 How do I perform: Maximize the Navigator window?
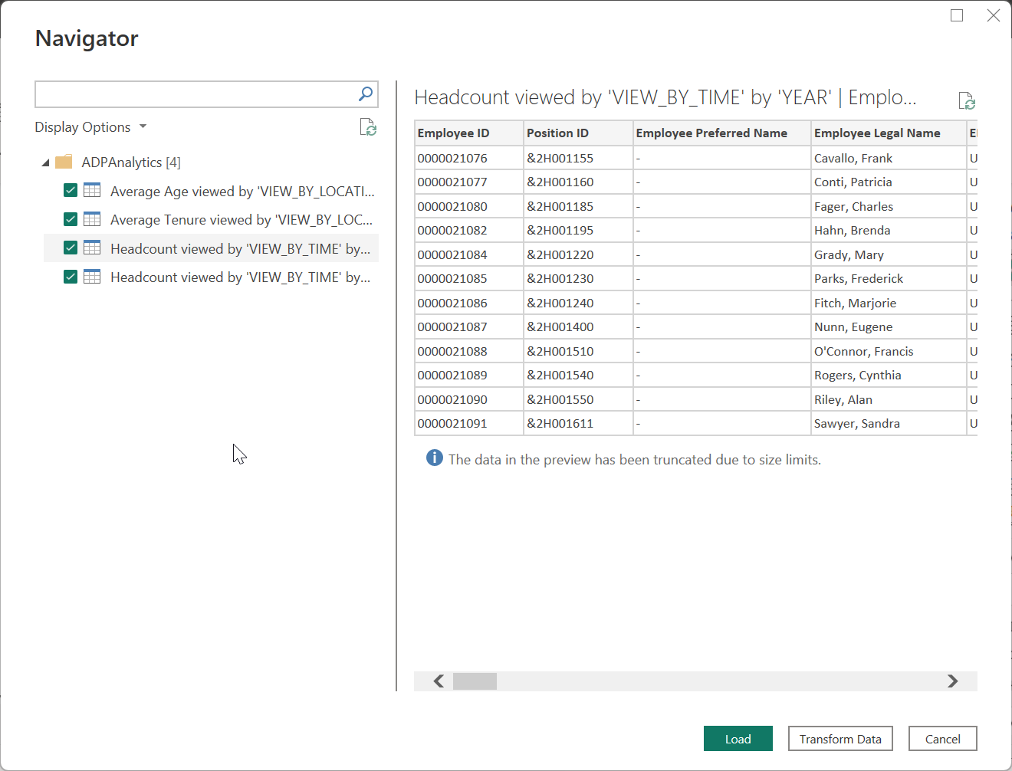tap(957, 15)
